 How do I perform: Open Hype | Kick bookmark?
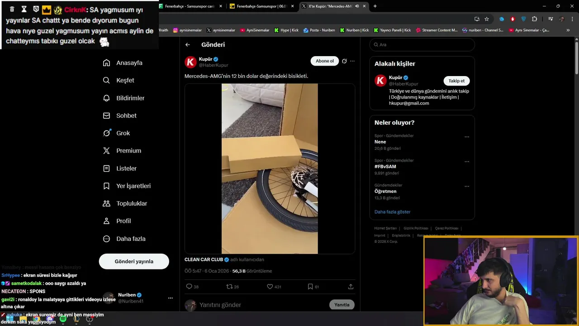click(x=286, y=30)
